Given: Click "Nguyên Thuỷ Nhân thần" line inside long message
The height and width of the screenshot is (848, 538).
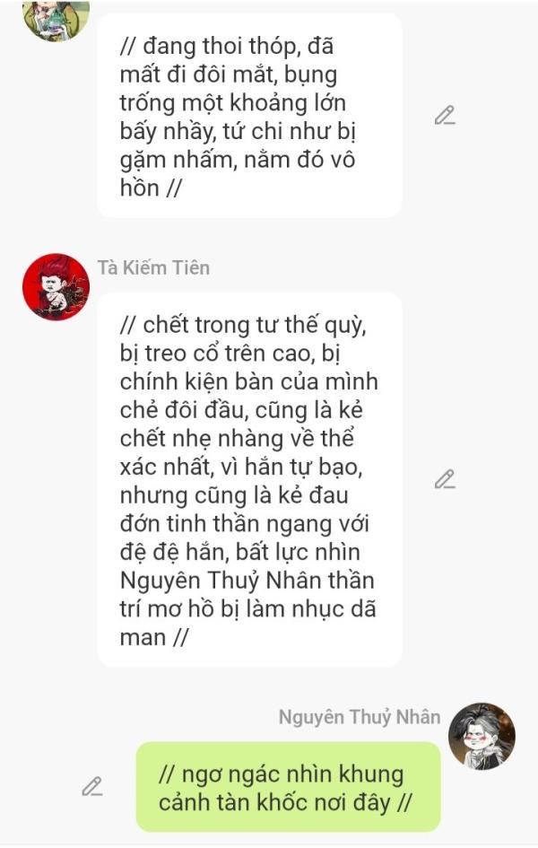Looking at the screenshot, I should (x=247, y=581).
